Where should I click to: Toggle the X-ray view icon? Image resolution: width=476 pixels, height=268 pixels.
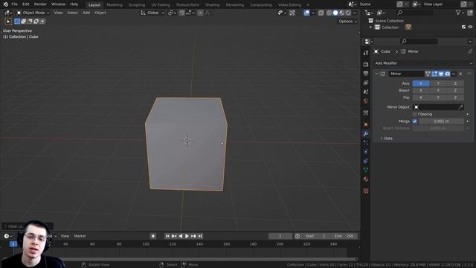click(x=321, y=13)
